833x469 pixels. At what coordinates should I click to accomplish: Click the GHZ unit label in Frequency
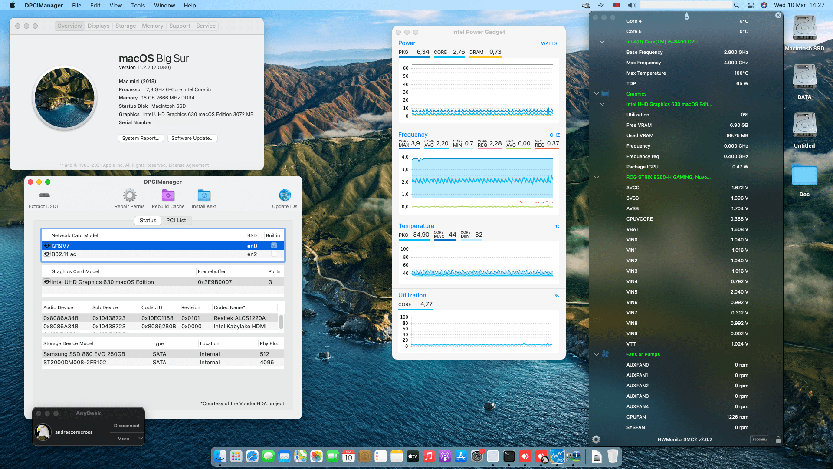pos(554,135)
